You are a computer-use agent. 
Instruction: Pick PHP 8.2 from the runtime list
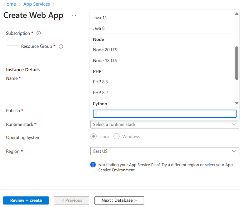(100, 93)
